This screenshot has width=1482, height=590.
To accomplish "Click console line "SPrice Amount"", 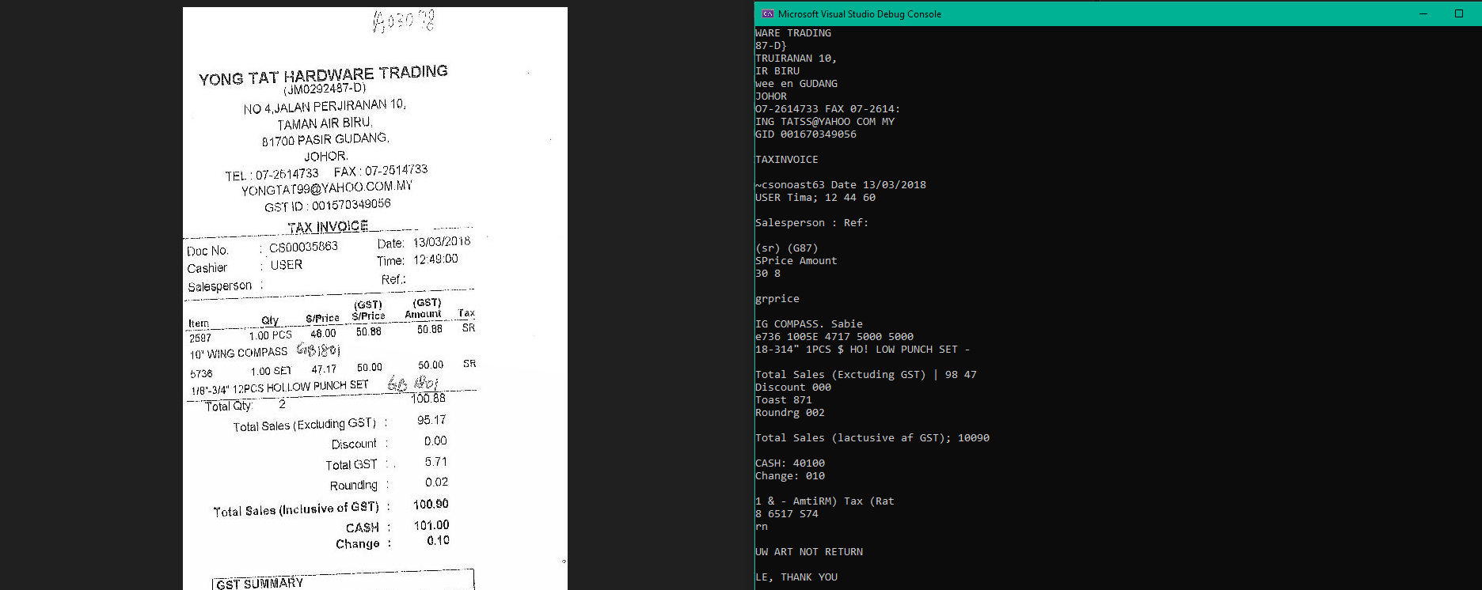I will pyautogui.click(x=796, y=261).
